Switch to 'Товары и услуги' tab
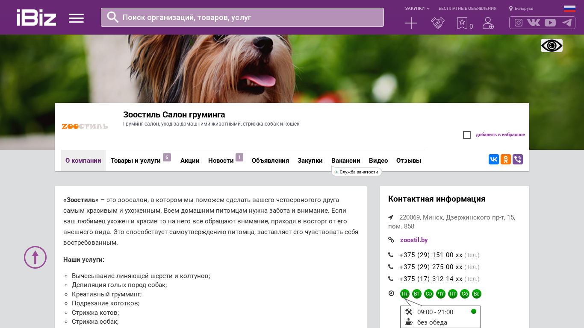Viewport: 584px width, 328px height. [136, 161]
